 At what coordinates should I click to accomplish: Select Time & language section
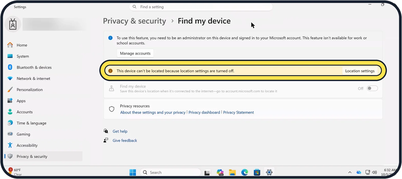[x=32, y=123]
